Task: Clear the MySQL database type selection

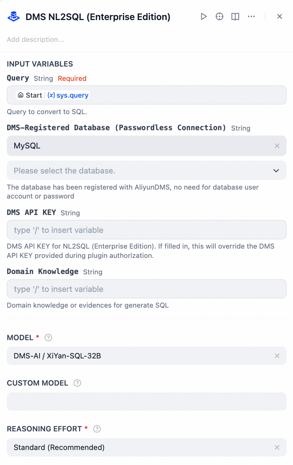Action: [x=277, y=146]
